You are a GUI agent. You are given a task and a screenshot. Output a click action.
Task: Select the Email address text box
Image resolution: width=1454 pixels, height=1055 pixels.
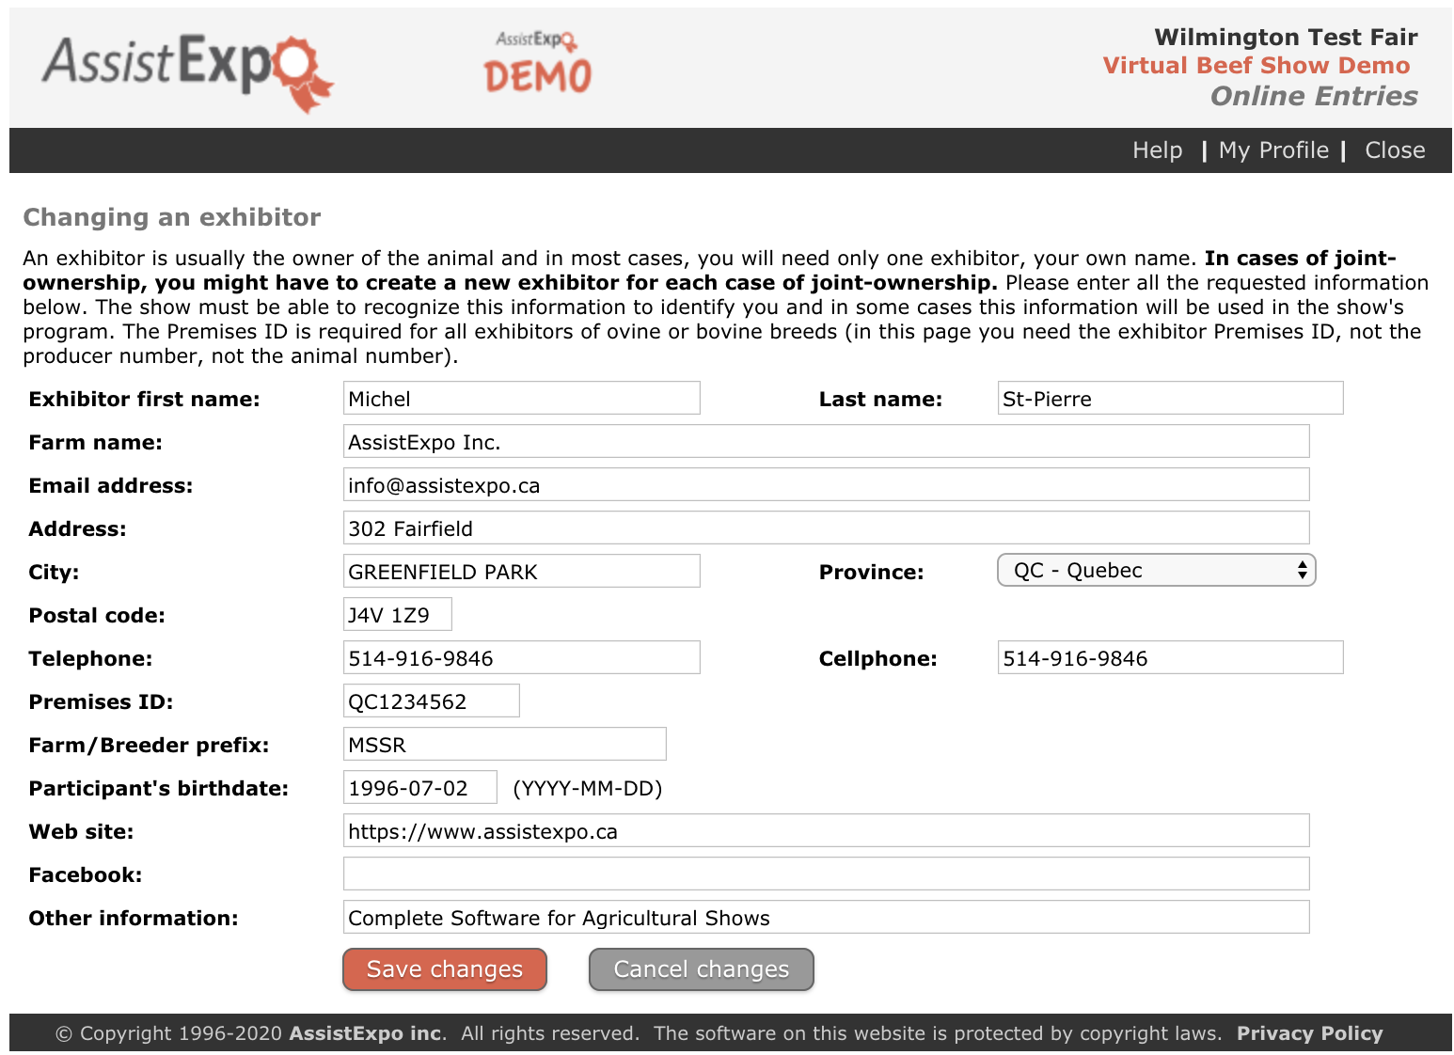(x=825, y=485)
